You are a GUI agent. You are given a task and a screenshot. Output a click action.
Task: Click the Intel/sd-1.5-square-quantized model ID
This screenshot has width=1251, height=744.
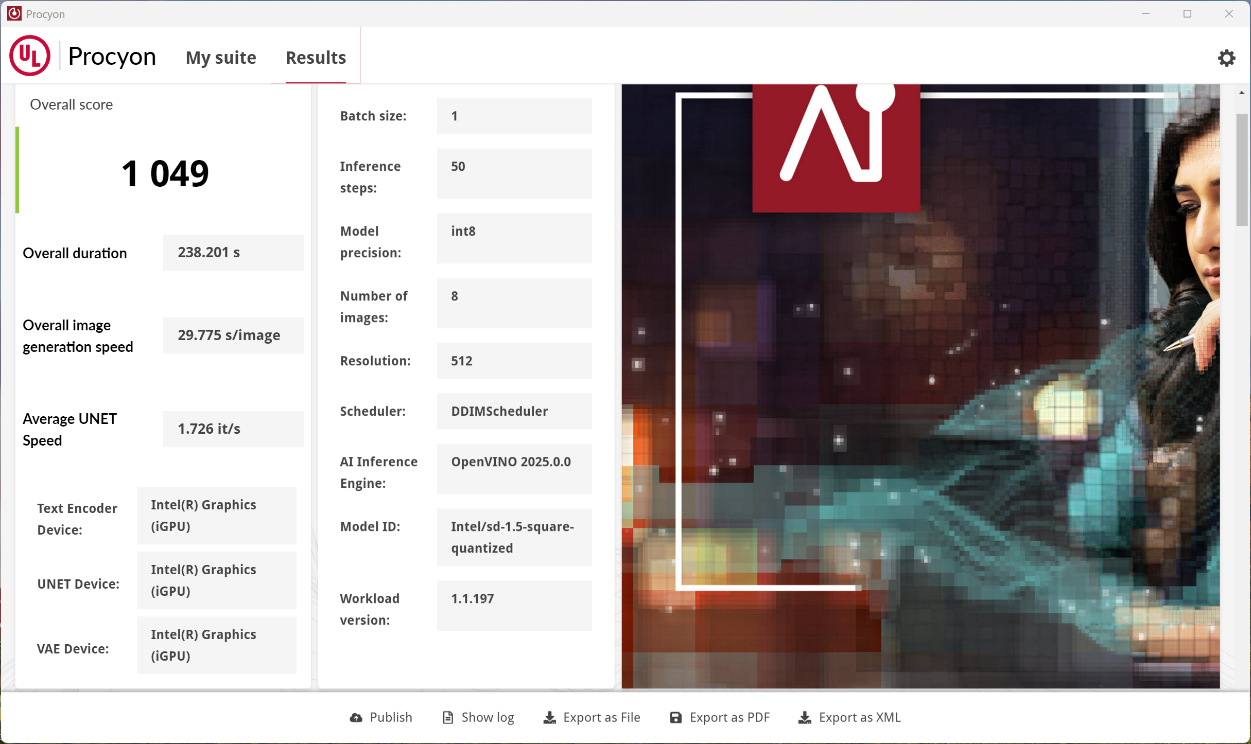pos(514,537)
